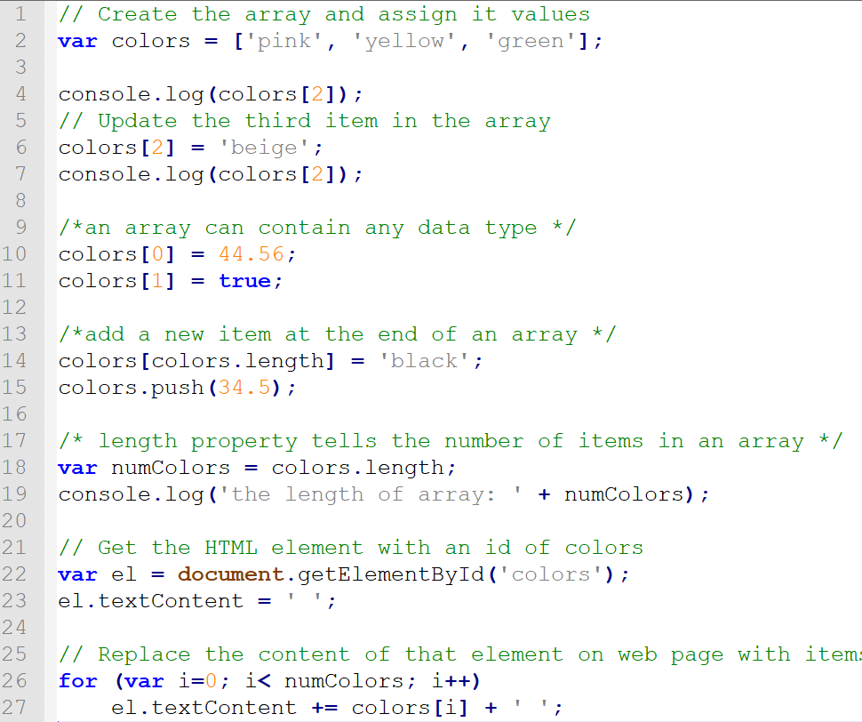Set a breakpoint on line 26
This screenshot has height=722, width=862.
[20, 680]
